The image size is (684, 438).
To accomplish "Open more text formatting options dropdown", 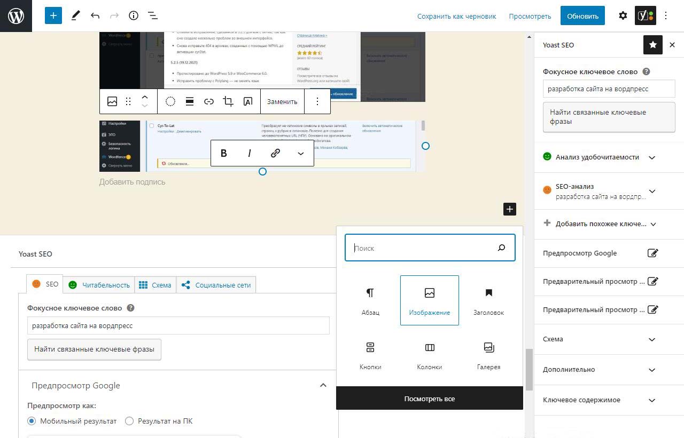I will (x=300, y=153).
